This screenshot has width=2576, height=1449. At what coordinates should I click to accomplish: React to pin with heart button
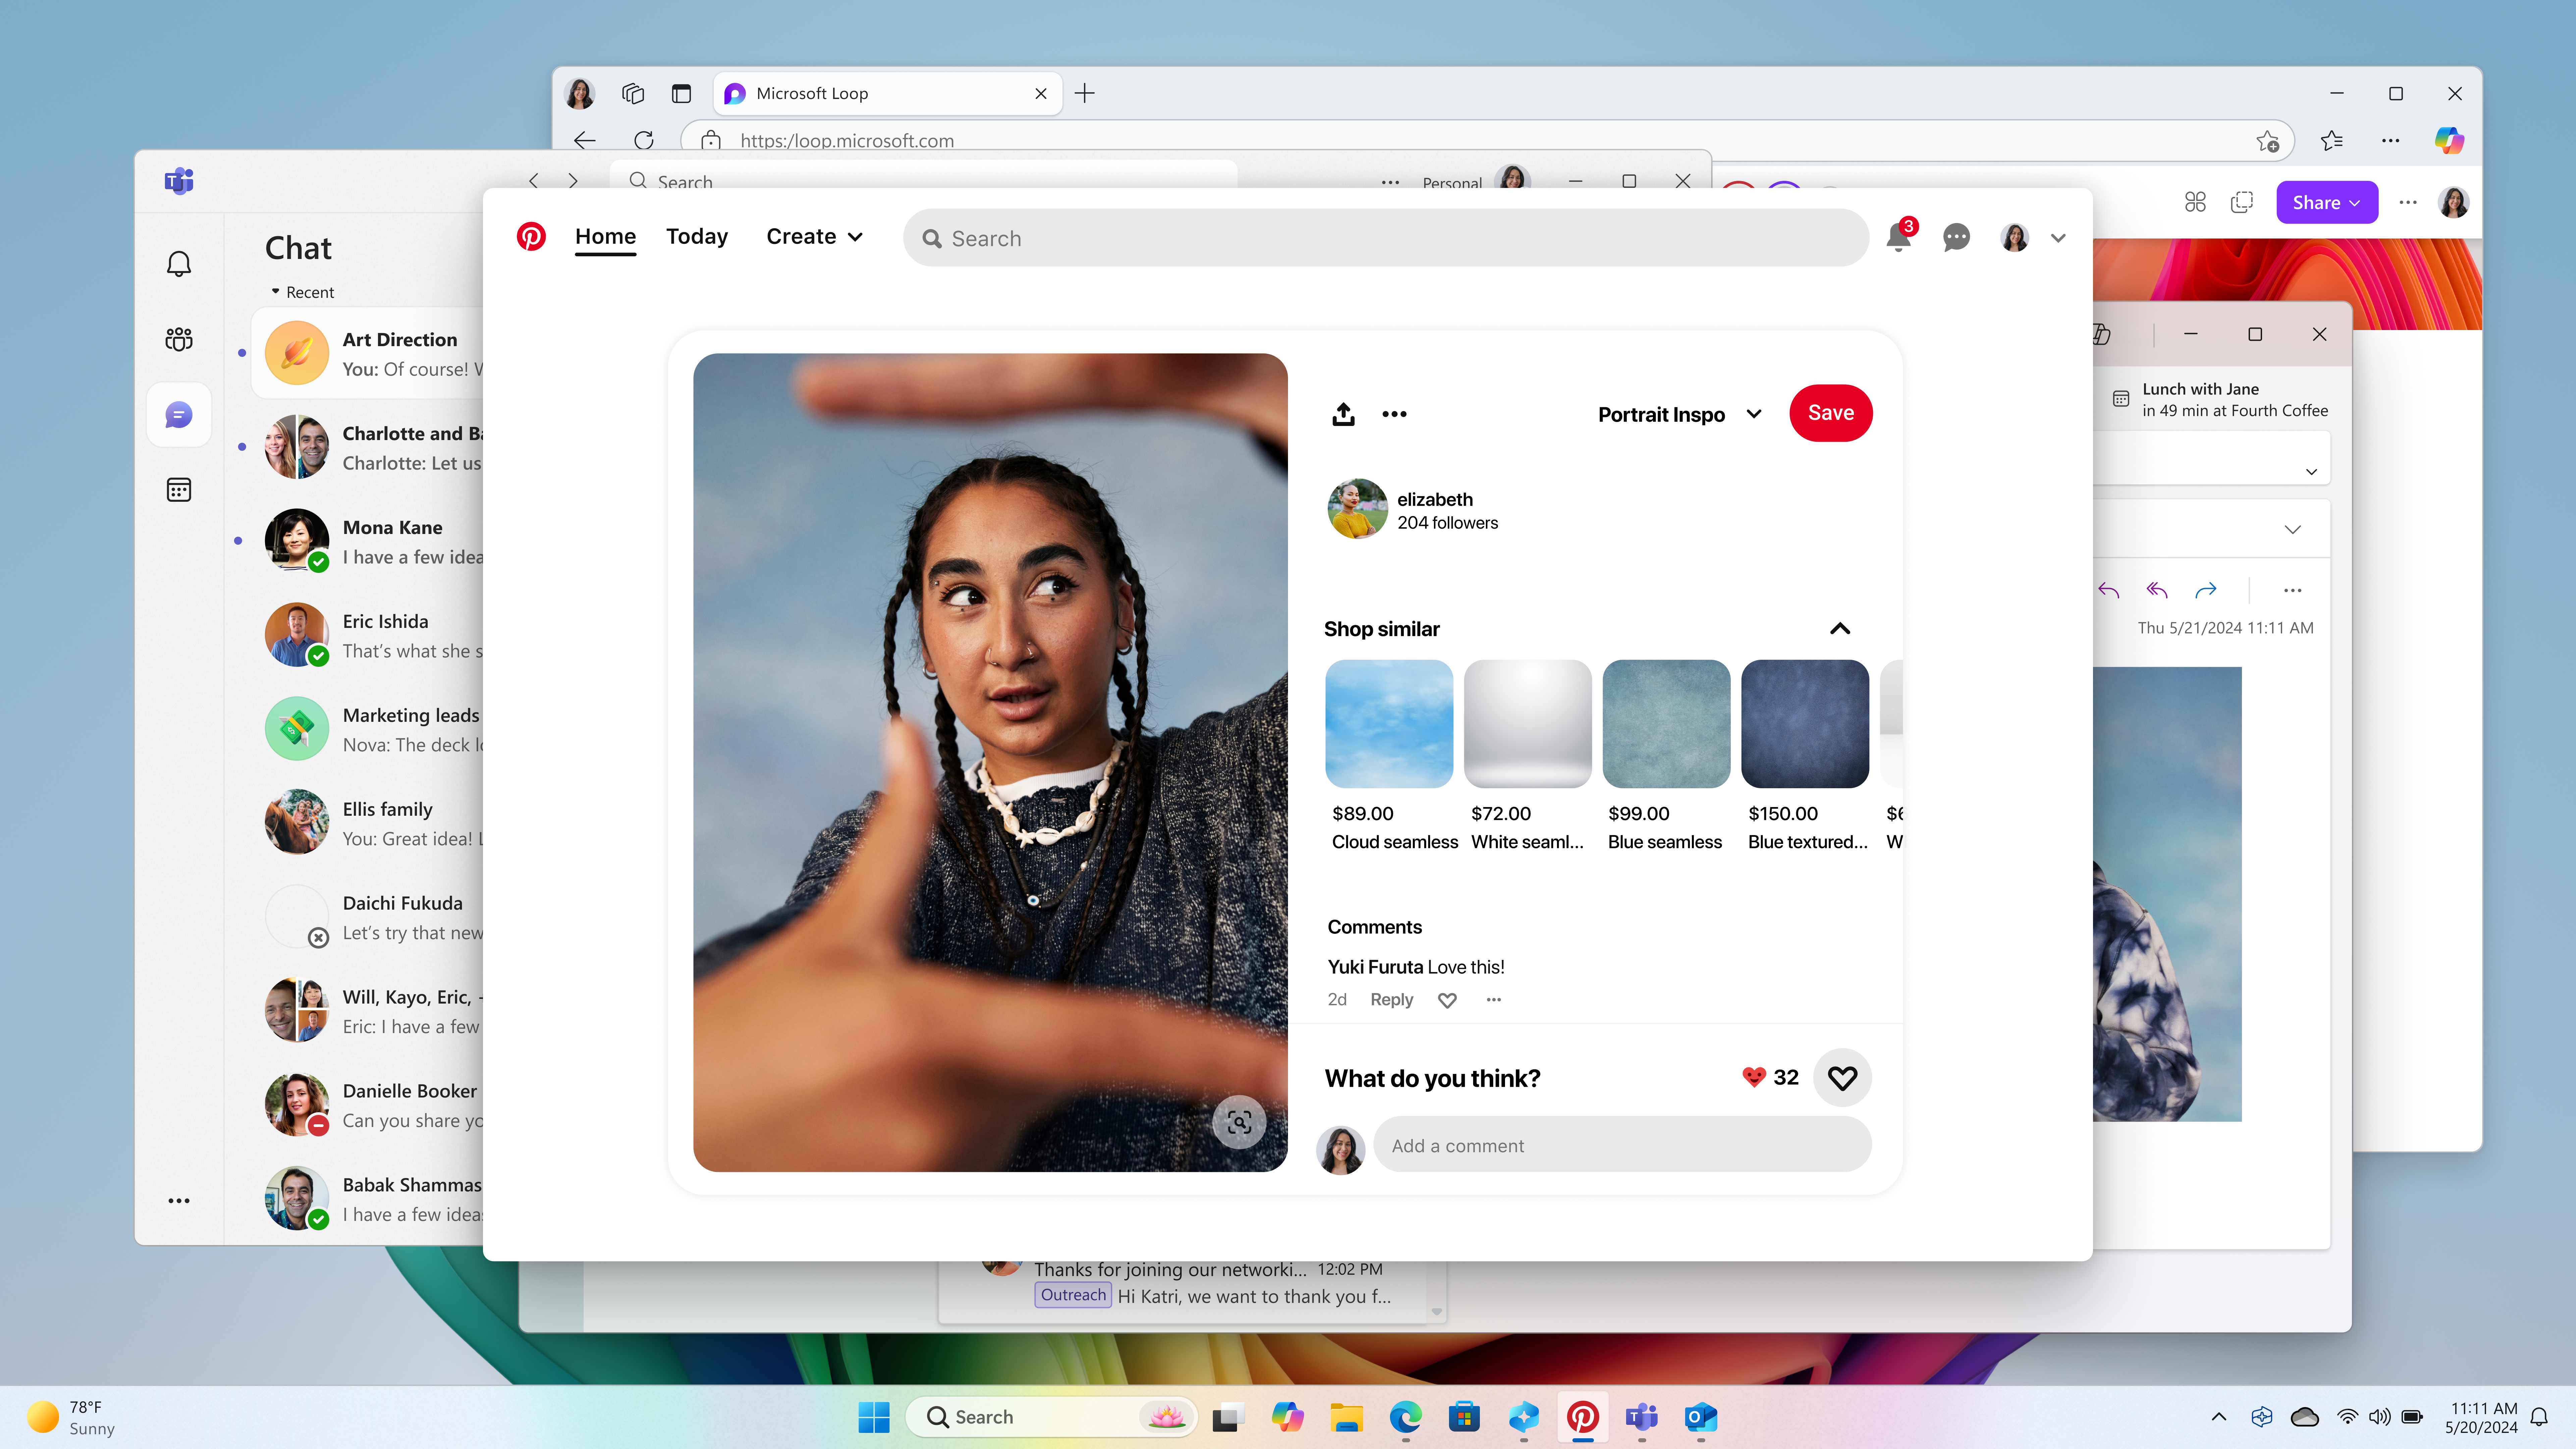pyautogui.click(x=1842, y=1078)
